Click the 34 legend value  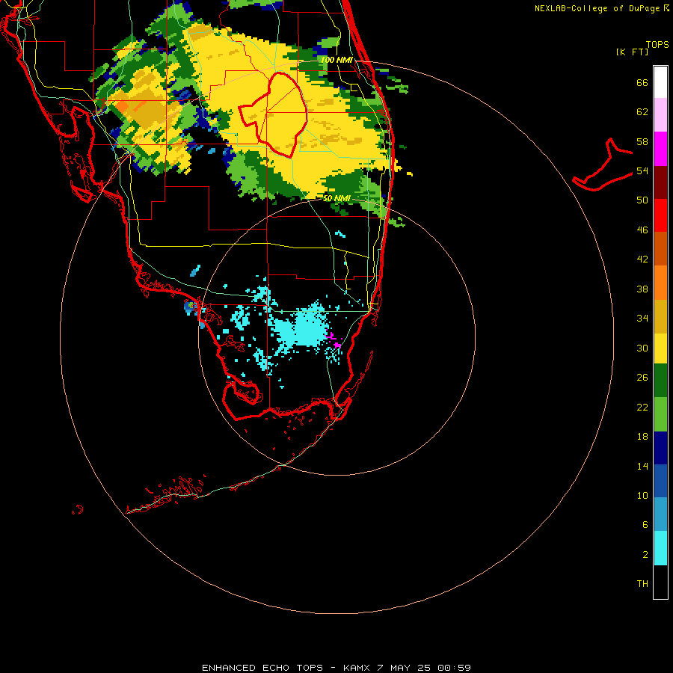pos(642,319)
